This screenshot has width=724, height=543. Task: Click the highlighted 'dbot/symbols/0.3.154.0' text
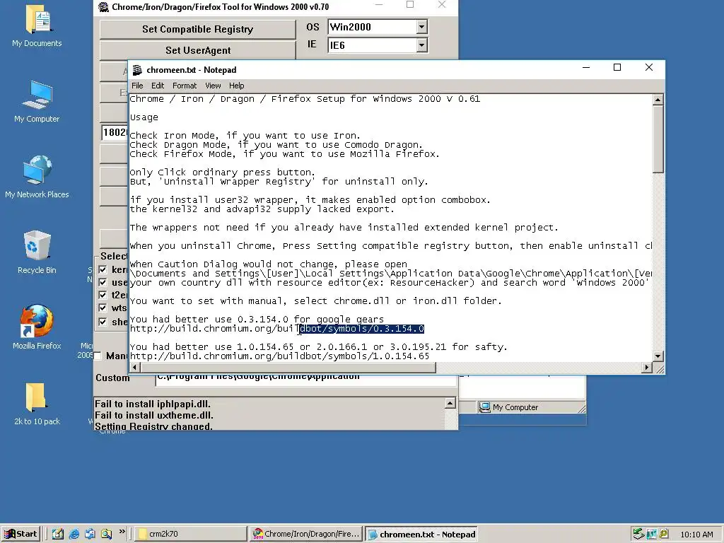click(361, 329)
